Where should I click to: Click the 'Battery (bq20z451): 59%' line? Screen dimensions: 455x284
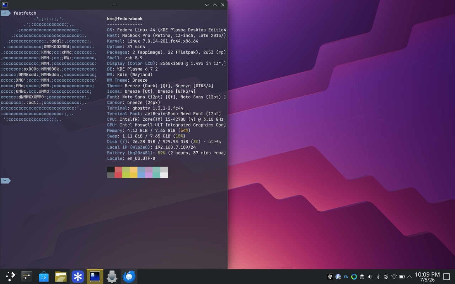pos(166,153)
